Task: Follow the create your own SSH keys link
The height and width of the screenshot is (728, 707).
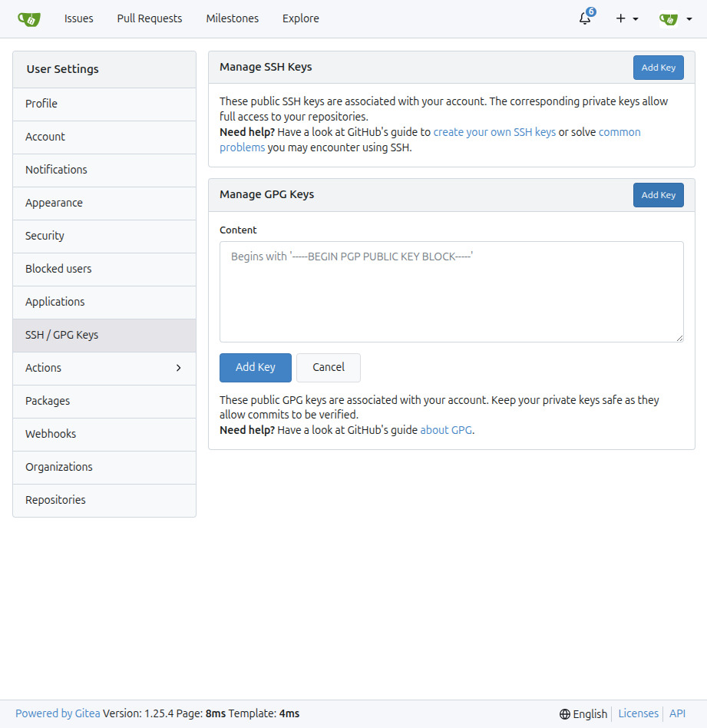Action: 494,131
